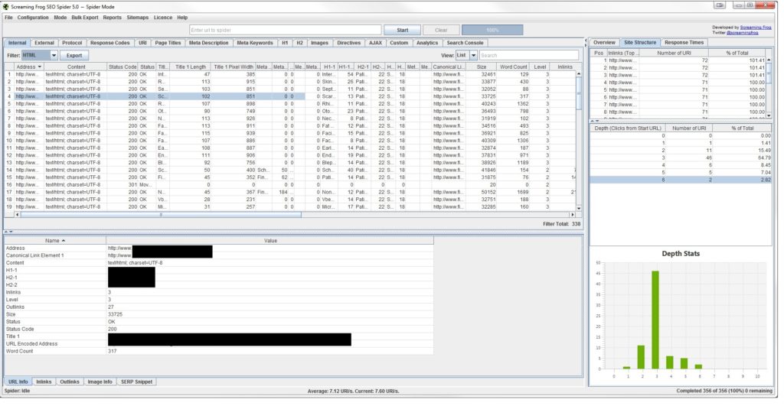Switch to the Analytics tab
The height and width of the screenshot is (406, 784).
point(427,43)
